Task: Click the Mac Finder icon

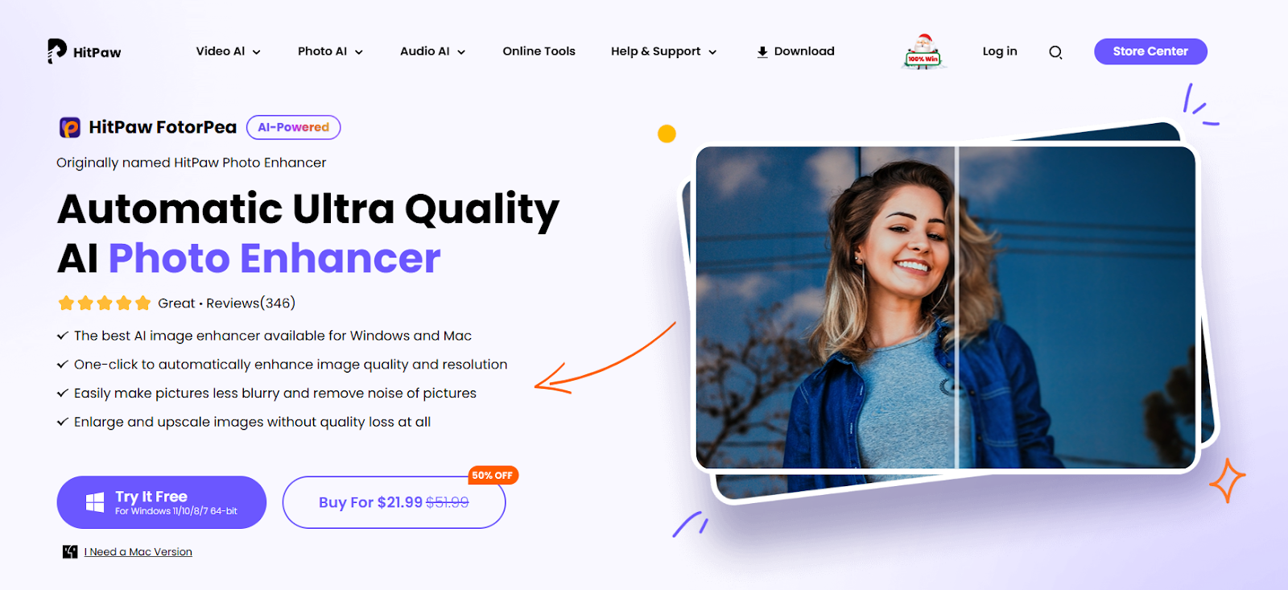Action: click(70, 551)
